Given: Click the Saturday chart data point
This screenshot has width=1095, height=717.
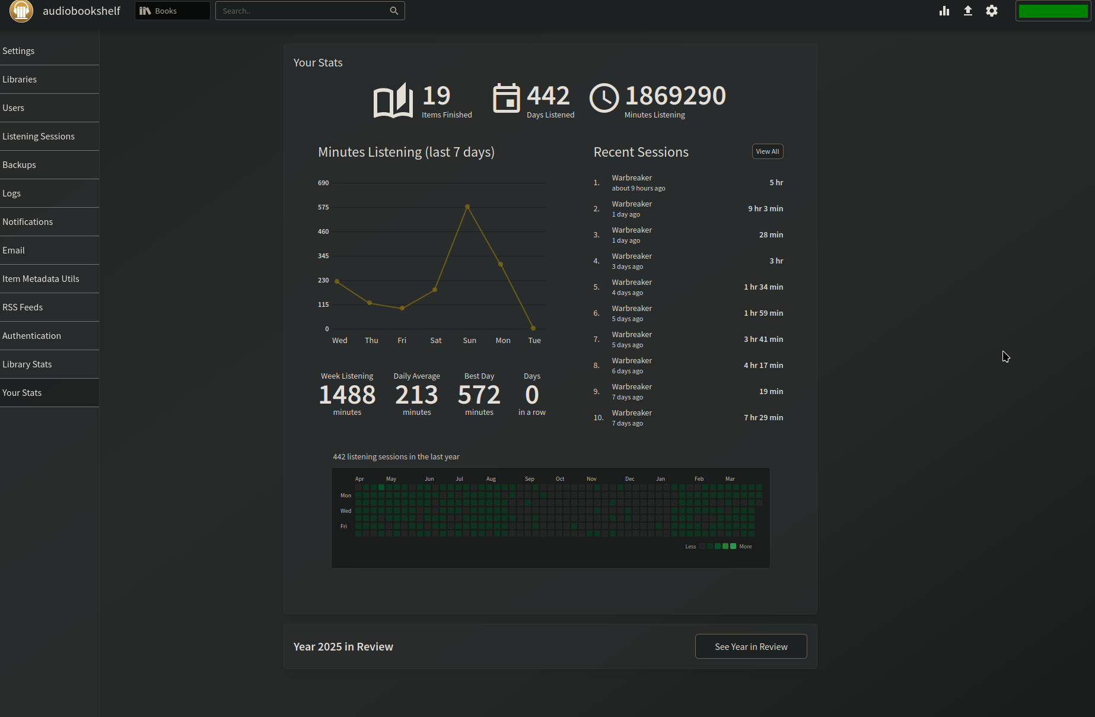Looking at the screenshot, I should click(x=435, y=290).
